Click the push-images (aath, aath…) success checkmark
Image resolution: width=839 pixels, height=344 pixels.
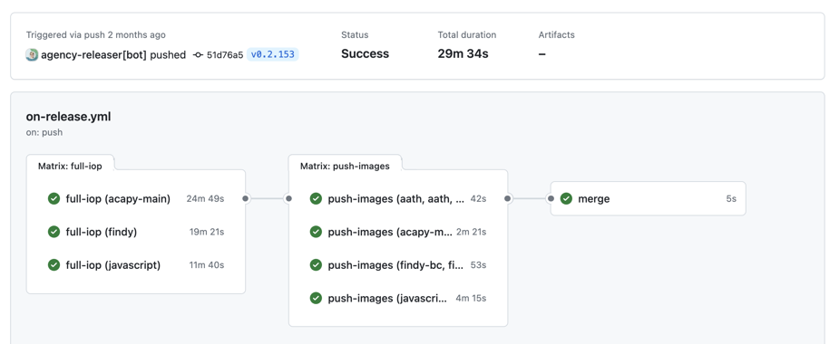(x=316, y=199)
